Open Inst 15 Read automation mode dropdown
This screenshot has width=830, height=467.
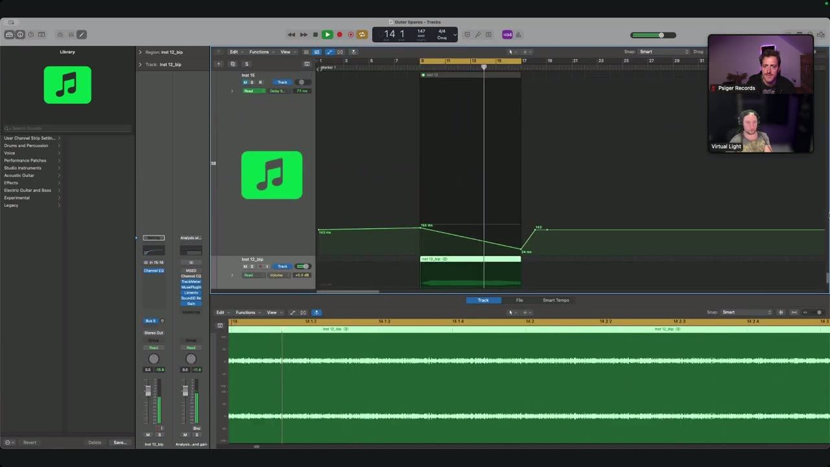pos(254,91)
